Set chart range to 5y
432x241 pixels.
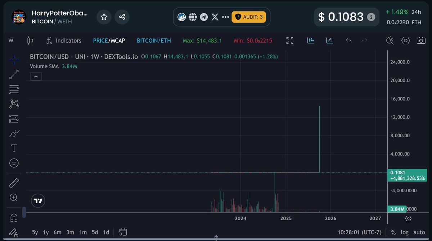click(x=35, y=232)
